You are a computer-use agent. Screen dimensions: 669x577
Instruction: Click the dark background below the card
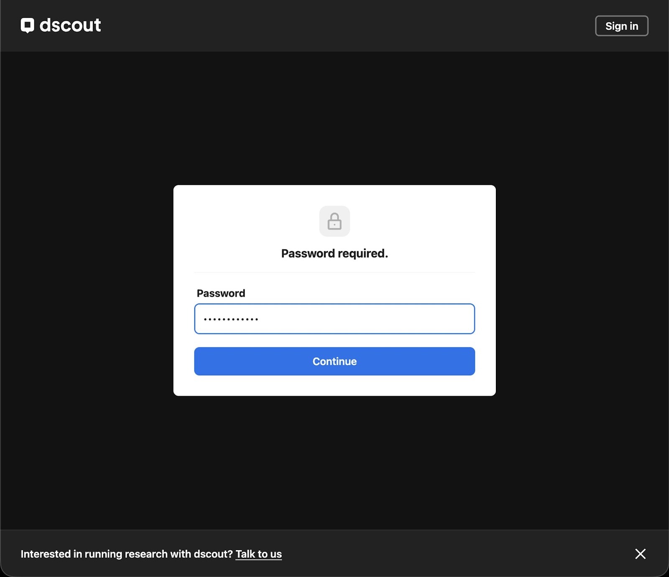pos(334,460)
